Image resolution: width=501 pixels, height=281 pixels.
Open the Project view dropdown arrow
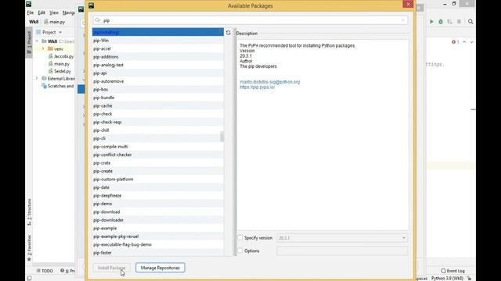[60, 32]
